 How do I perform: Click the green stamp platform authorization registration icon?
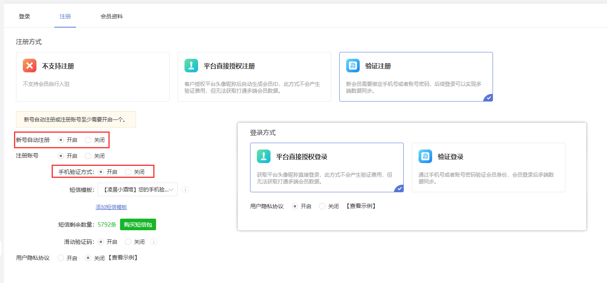click(191, 66)
